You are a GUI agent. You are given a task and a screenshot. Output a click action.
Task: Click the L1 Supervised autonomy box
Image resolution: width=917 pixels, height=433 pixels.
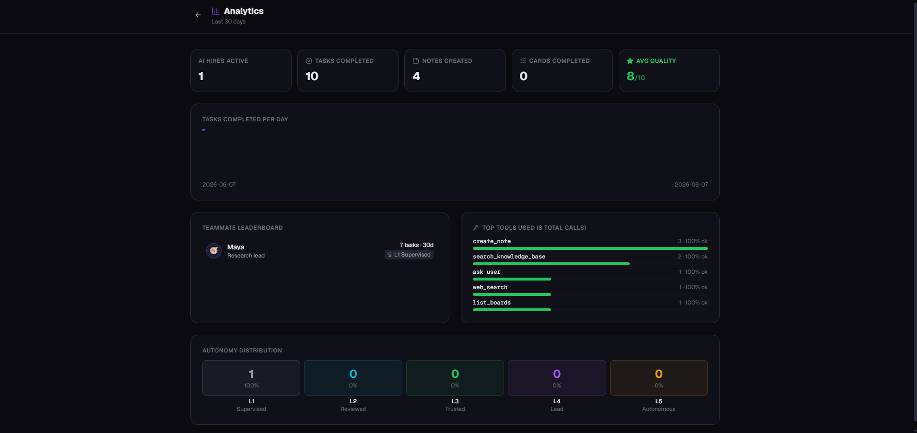point(251,378)
